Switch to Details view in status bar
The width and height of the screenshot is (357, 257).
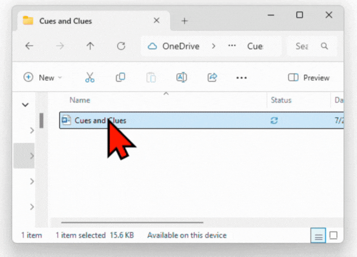tap(319, 236)
